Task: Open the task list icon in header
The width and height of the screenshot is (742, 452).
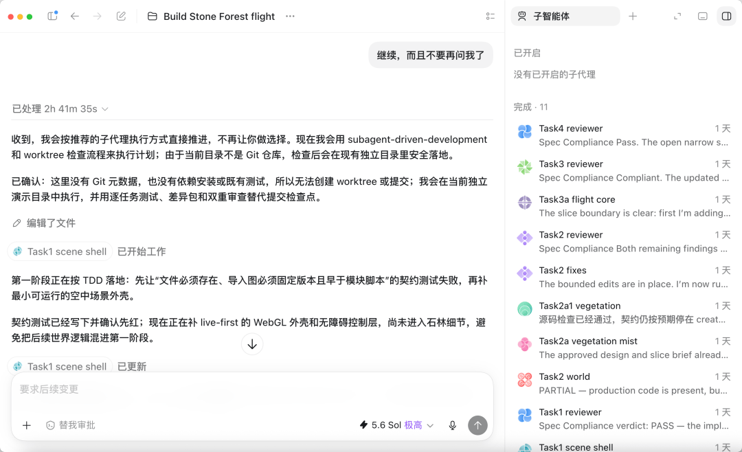Action: (x=491, y=16)
